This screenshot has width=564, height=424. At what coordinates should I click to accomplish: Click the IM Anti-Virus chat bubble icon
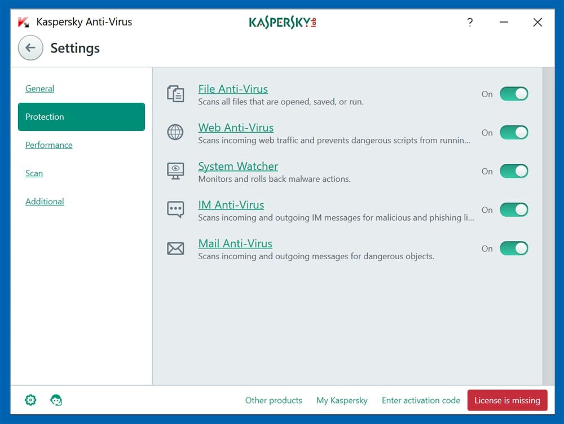coord(175,209)
